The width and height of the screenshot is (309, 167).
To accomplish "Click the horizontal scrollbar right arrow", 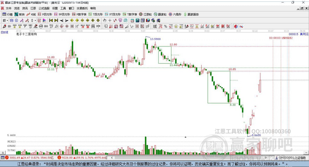I will point(266,158).
